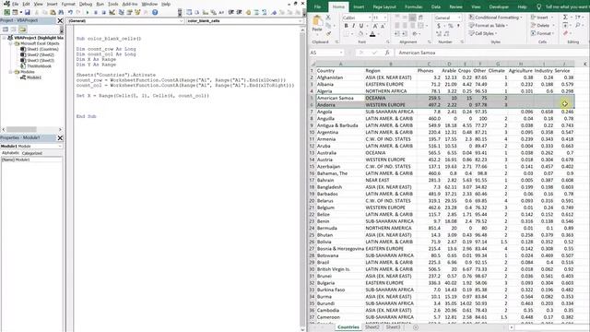Open the Tools menu in VBA editor
This screenshot has height=332, width=590.
(x=112, y=4)
